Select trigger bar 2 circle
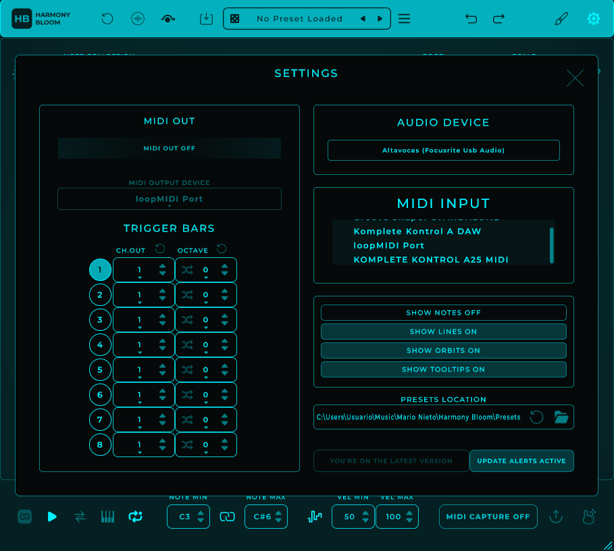 coord(100,294)
